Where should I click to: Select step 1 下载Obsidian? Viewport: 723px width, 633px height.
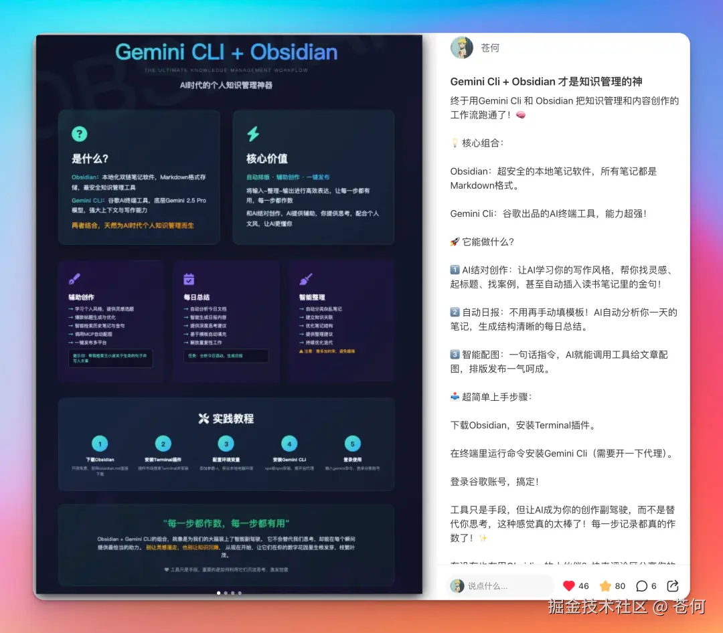(x=100, y=443)
